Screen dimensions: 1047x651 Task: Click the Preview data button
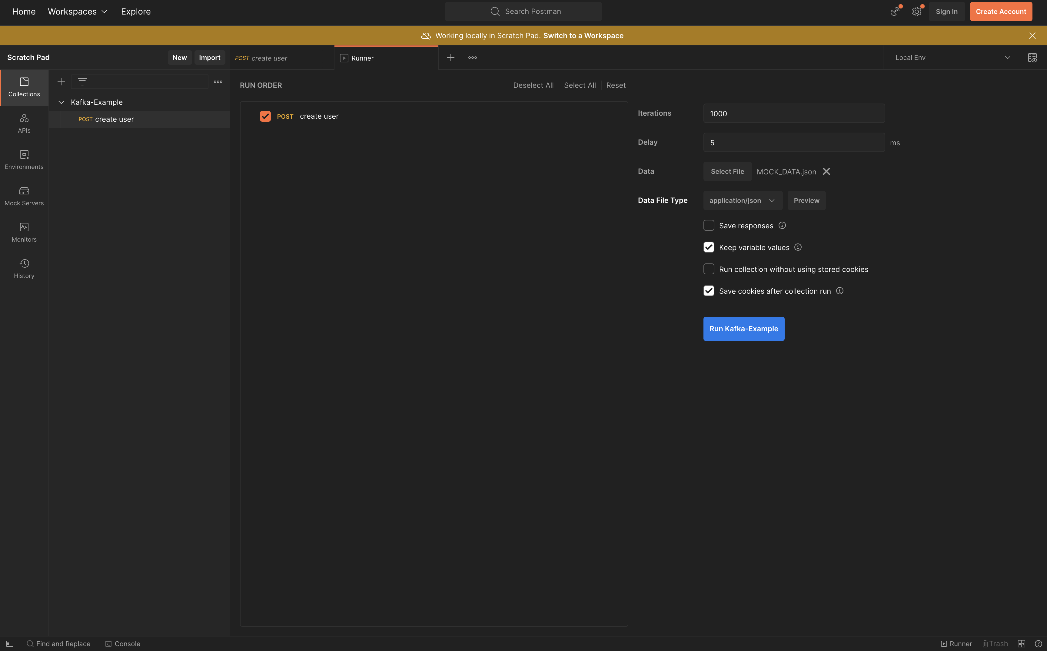tap(806, 201)
